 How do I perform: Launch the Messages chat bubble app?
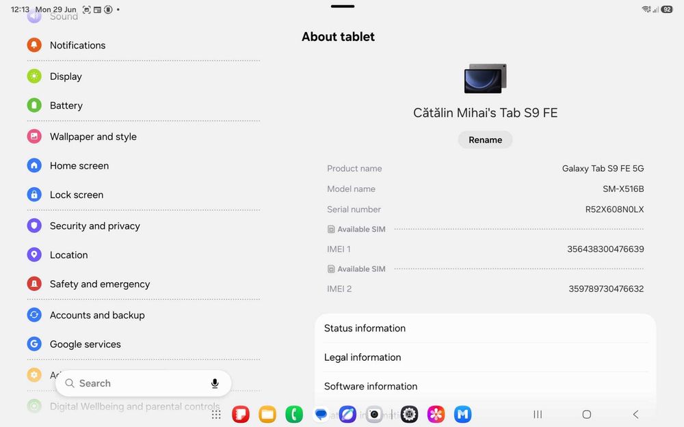click(x=321, y=415)
